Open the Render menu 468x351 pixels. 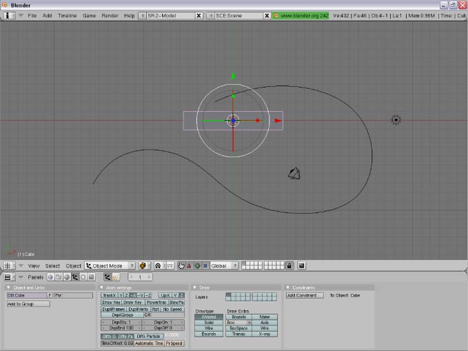pos(110,16)
